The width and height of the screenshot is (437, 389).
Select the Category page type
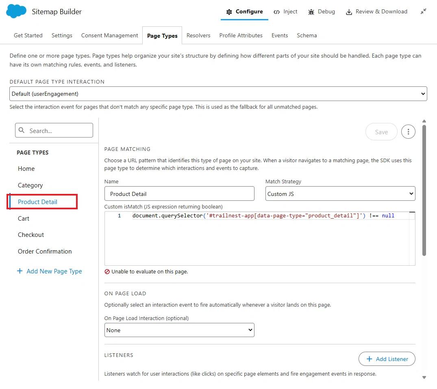point(30,185)
